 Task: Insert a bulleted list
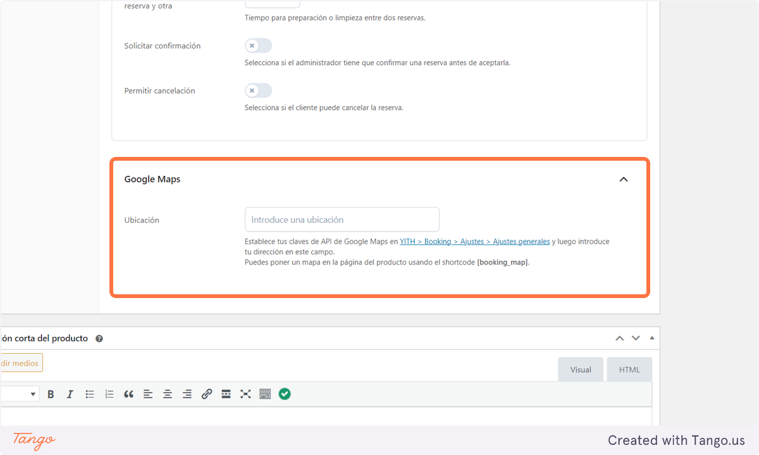point(90,394)
